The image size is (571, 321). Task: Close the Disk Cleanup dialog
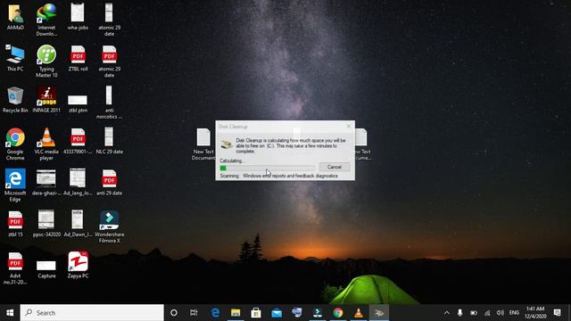(x=349, y=127)
